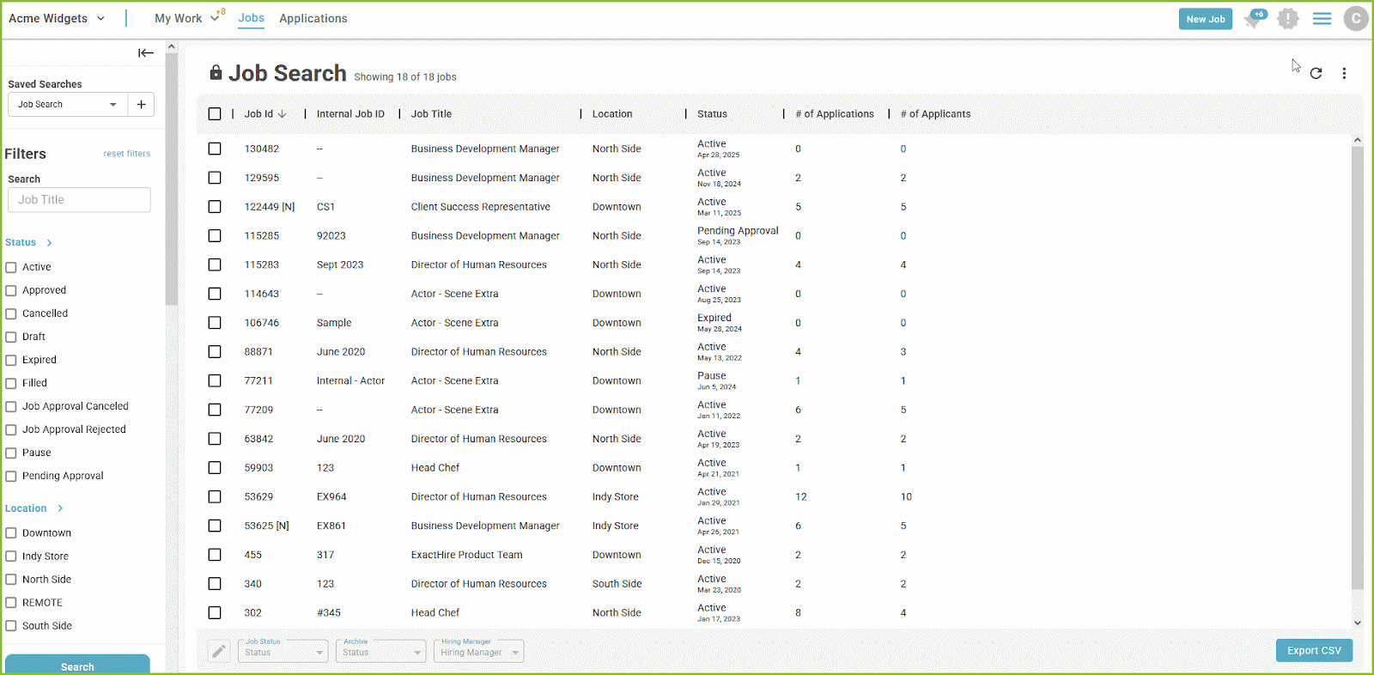This screenshot has height=675, width=1374.
Task: Click the announcements megaphone icon
Action: click(1255, 19)
